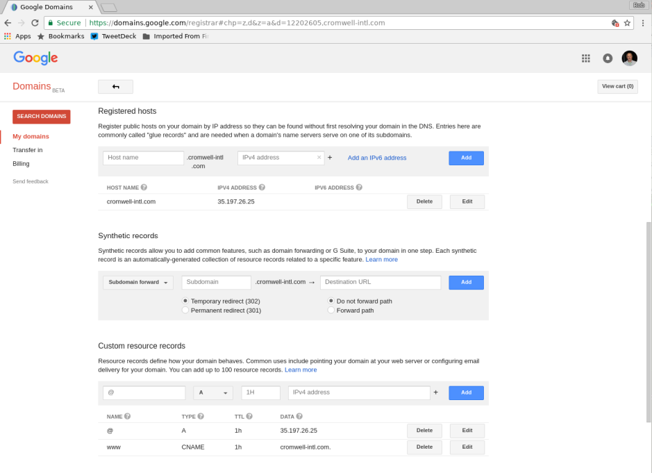652x473 pixels.
Task: Click the Google logo
Action: tap(36, 58)
